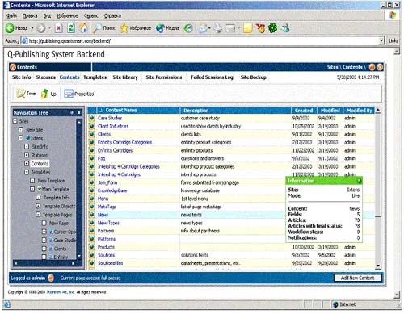
Task: Expand the Contents tree node
Action: [27, 164]
